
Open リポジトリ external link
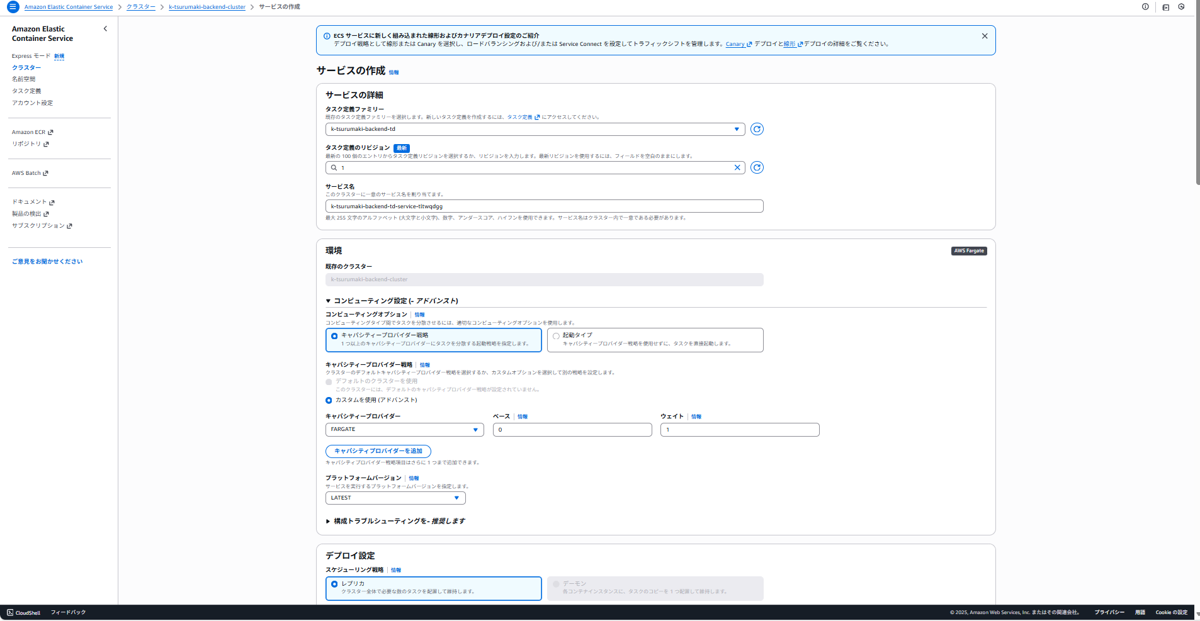point(30,144)
